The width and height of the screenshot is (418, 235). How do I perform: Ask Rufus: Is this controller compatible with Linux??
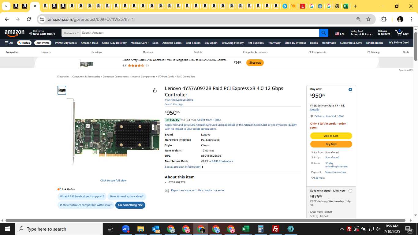86,205
